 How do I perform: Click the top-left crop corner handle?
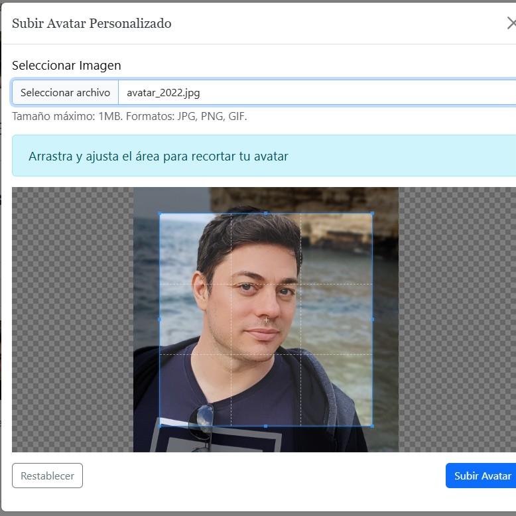160,214
